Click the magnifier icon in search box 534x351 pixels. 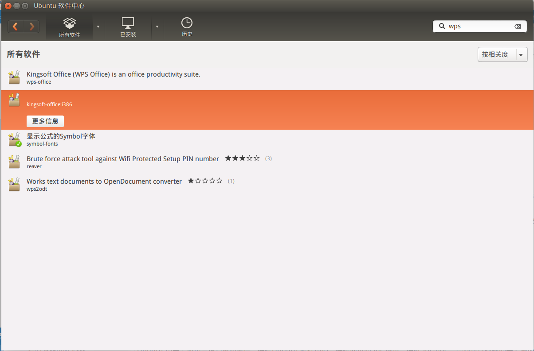(x=442, y=26)
